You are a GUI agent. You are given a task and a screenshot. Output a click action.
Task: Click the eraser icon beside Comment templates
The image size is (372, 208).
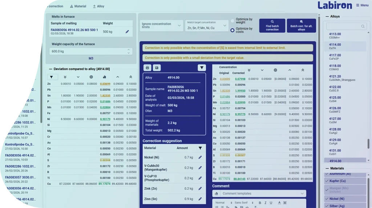click(217, 193)
